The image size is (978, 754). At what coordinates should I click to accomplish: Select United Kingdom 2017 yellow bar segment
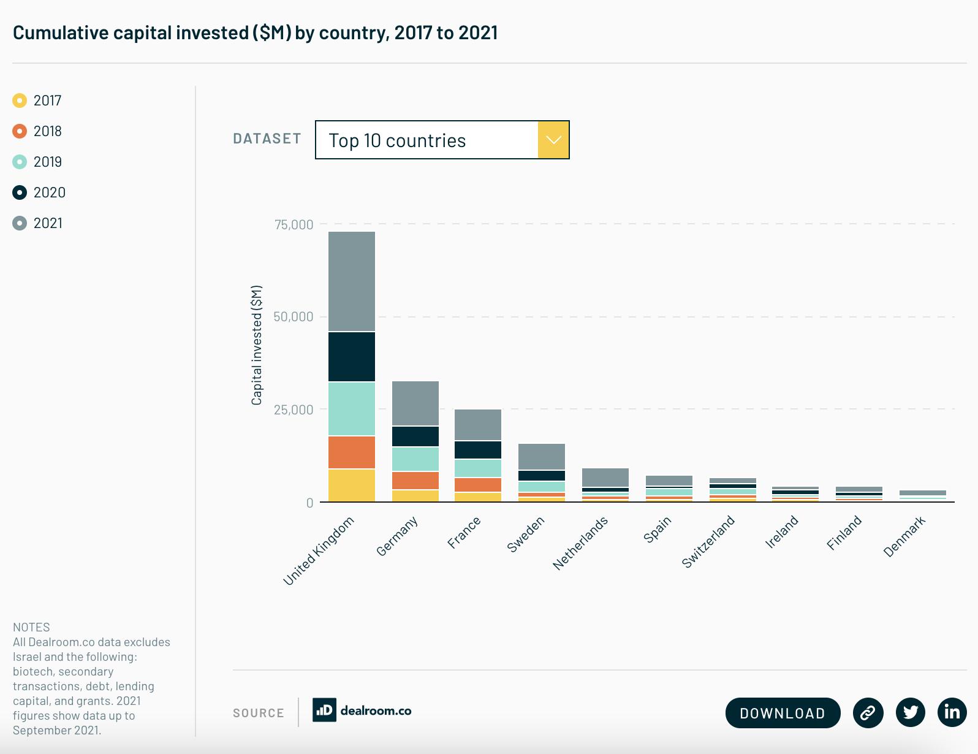click(x=352, y=486)
